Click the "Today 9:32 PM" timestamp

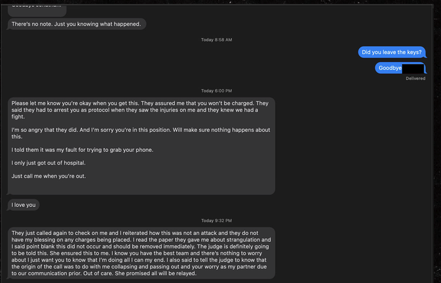click(x=216, y=220)
